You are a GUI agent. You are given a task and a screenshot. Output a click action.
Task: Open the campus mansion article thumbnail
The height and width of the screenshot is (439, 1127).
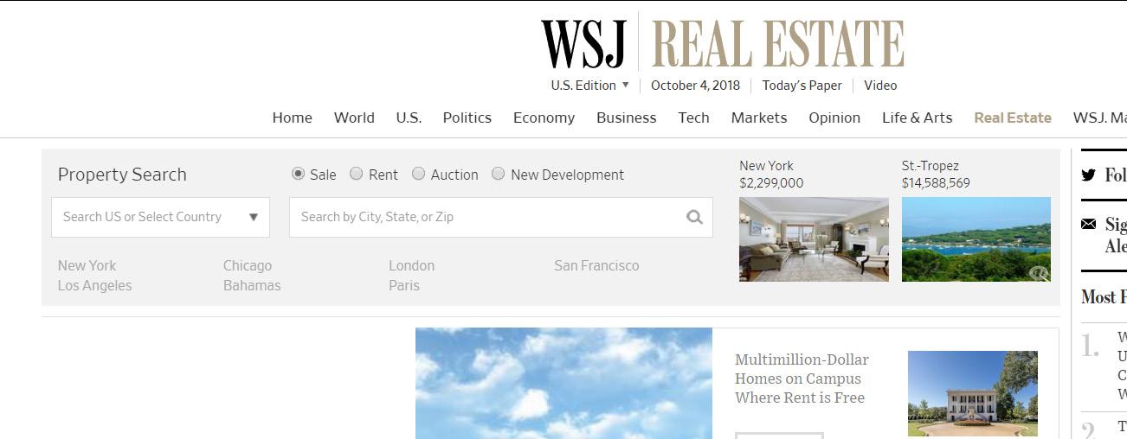coord(973,394)
